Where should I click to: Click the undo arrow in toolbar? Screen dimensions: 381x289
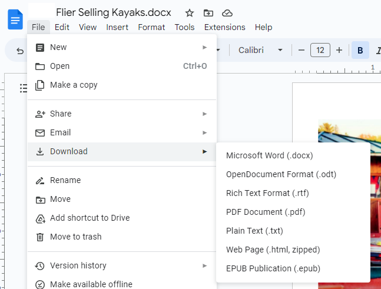(x=20, y=51)
